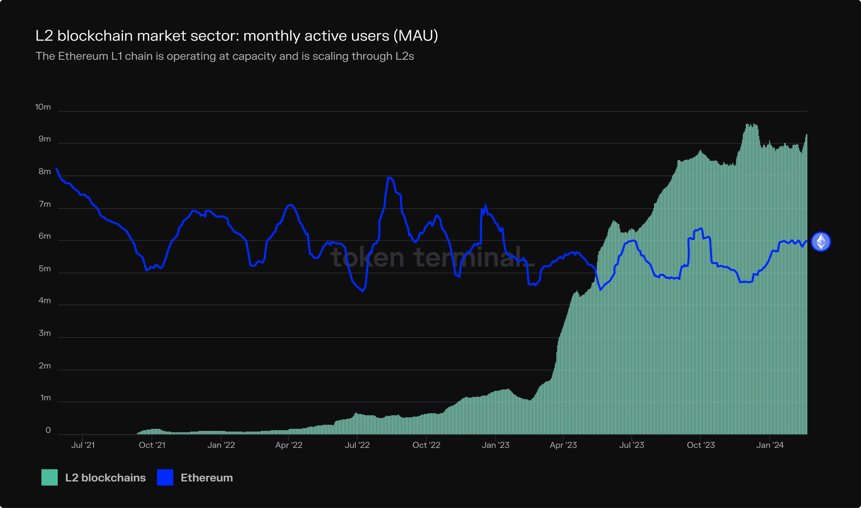This screenshot has width=861, height=508.
Task: Click the Oct '22 x-axis label
Action: tap(426, 445)
